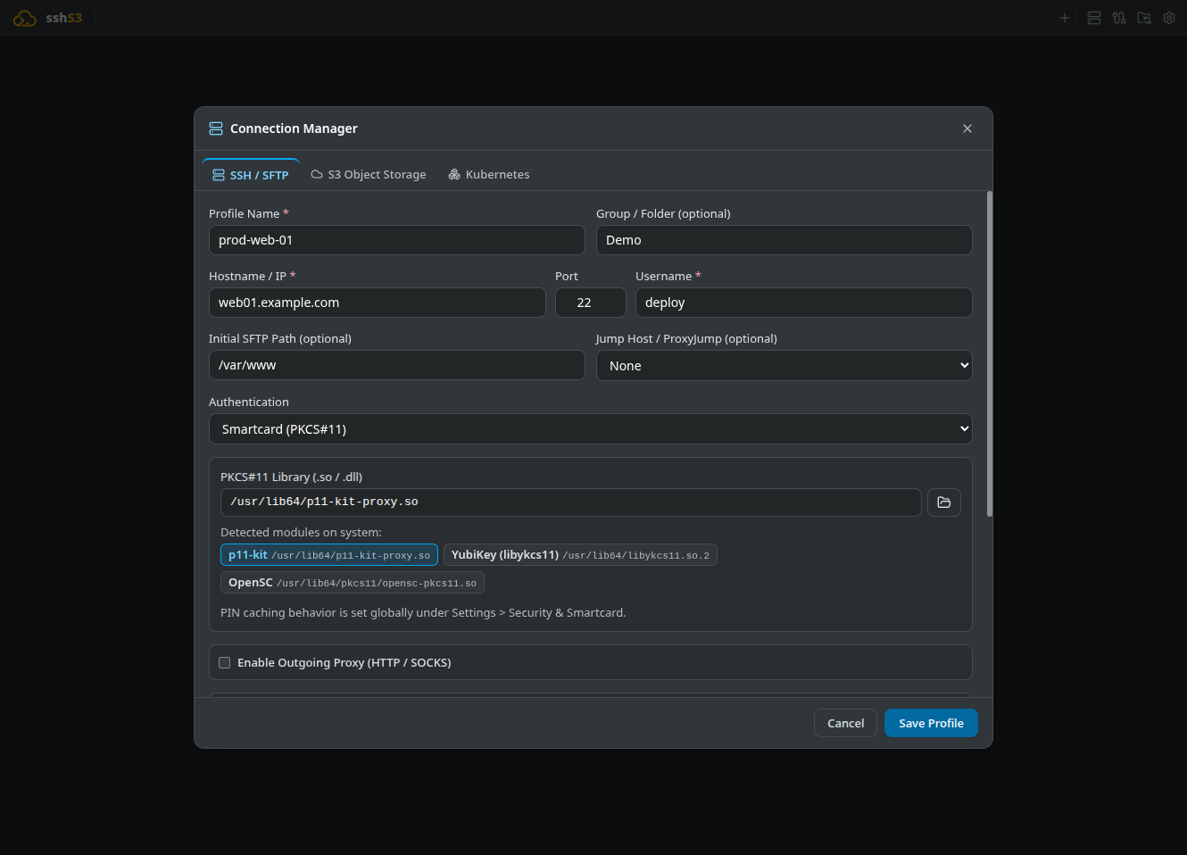
Task: Click the plus new tab icon
Action: tap(1064, 18)
